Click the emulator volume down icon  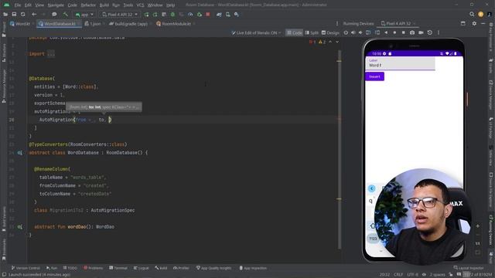tap(360, 32)
